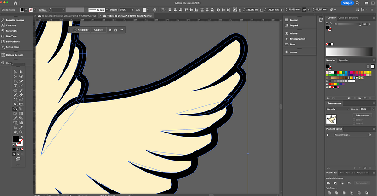This screenshot has width=377, height=196.
Task: Click the Recolorer button
Action: click(81, 30)
